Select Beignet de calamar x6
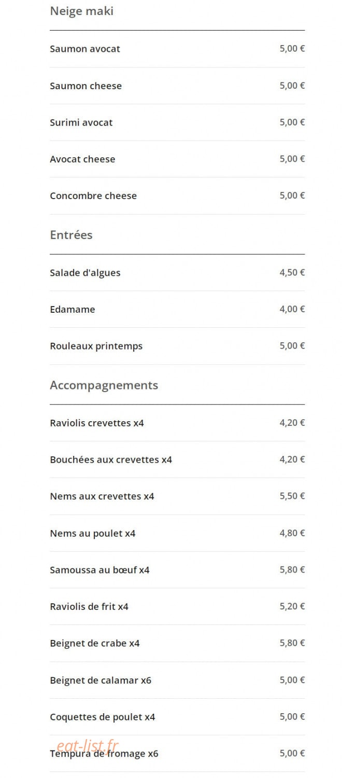The width and height of the screenshot is (342, 778). [x=177, y=680]
